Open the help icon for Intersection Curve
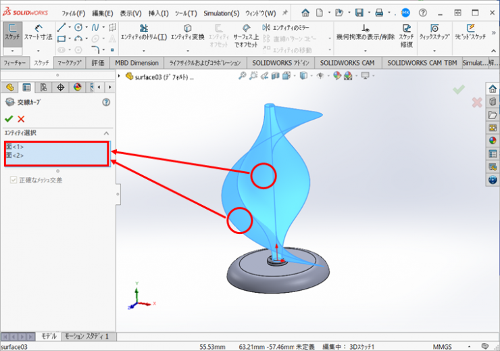This screenshot has height=351, width=500. pyautogui.click(x=105, y=102)
